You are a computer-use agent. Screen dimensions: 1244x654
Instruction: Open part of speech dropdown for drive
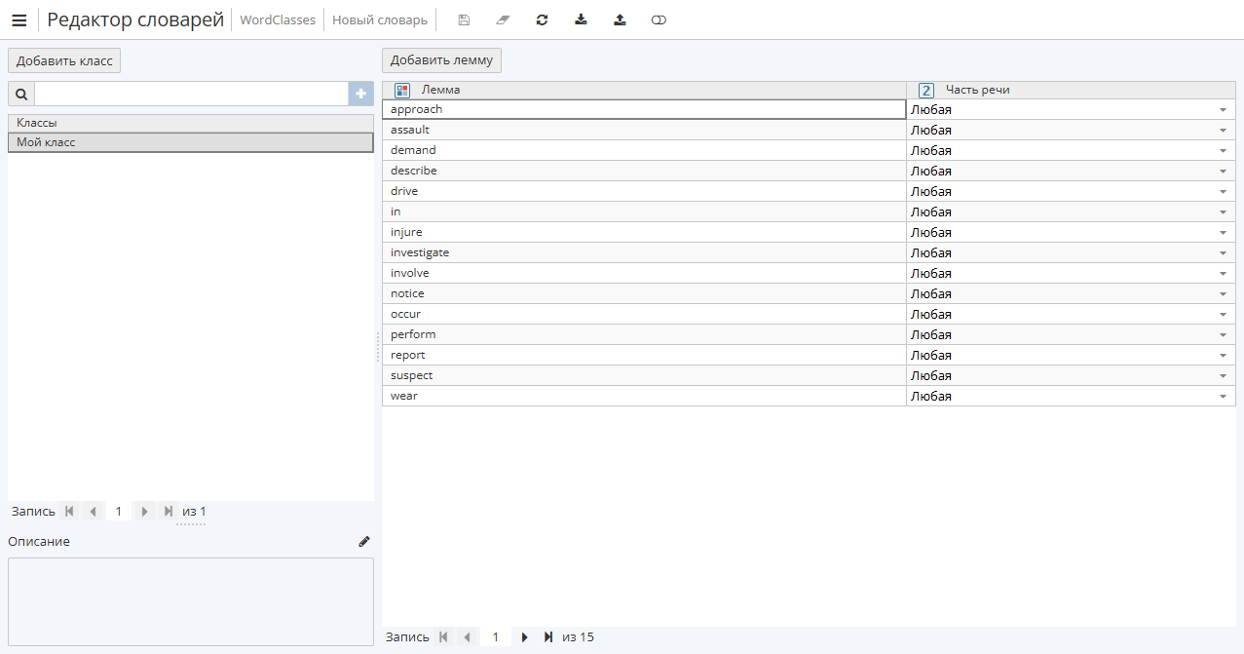click(1223, 192)
